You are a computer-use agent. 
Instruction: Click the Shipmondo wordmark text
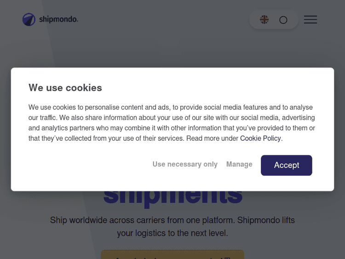point(58,19)
